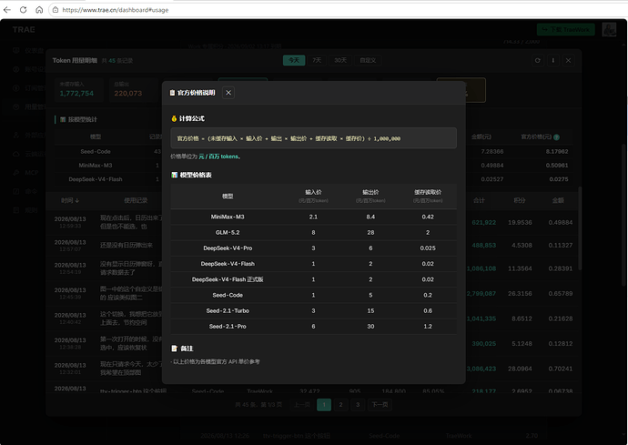This screenshot has height=445, width=628.
Task: Download the Token usage records
Action: click(553, 60)
